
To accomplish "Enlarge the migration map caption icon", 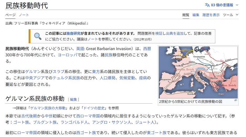I will click(236, 100).
